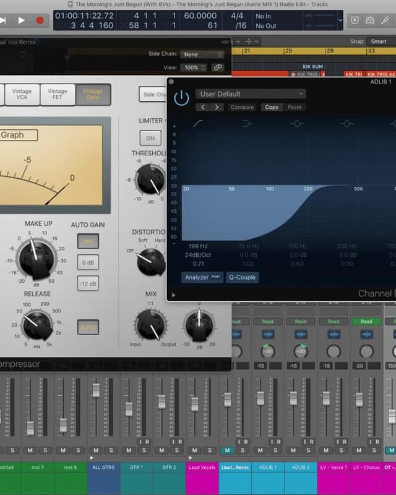Go to the next EQ preset arrow
The image size is (396, 495).
pyautogui.click(x=217, y=107)
